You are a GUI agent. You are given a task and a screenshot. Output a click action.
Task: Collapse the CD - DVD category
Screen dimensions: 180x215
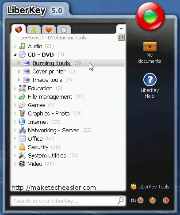(x=15, y=55)
